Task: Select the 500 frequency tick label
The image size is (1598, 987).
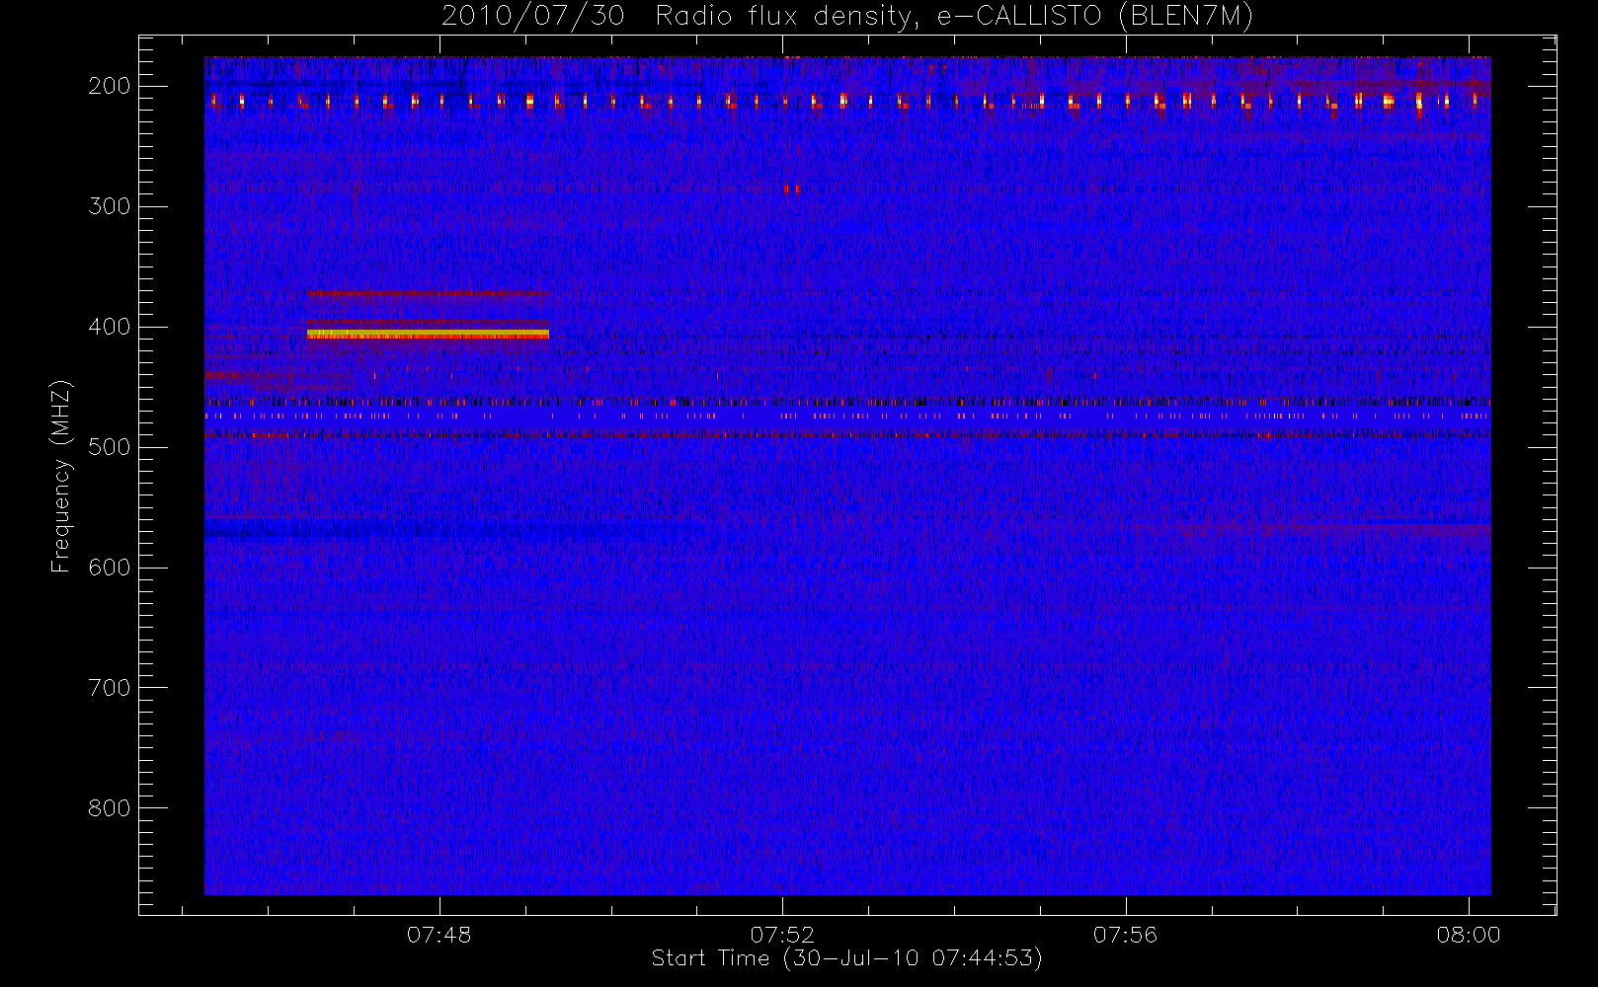Action: [110, 447]
